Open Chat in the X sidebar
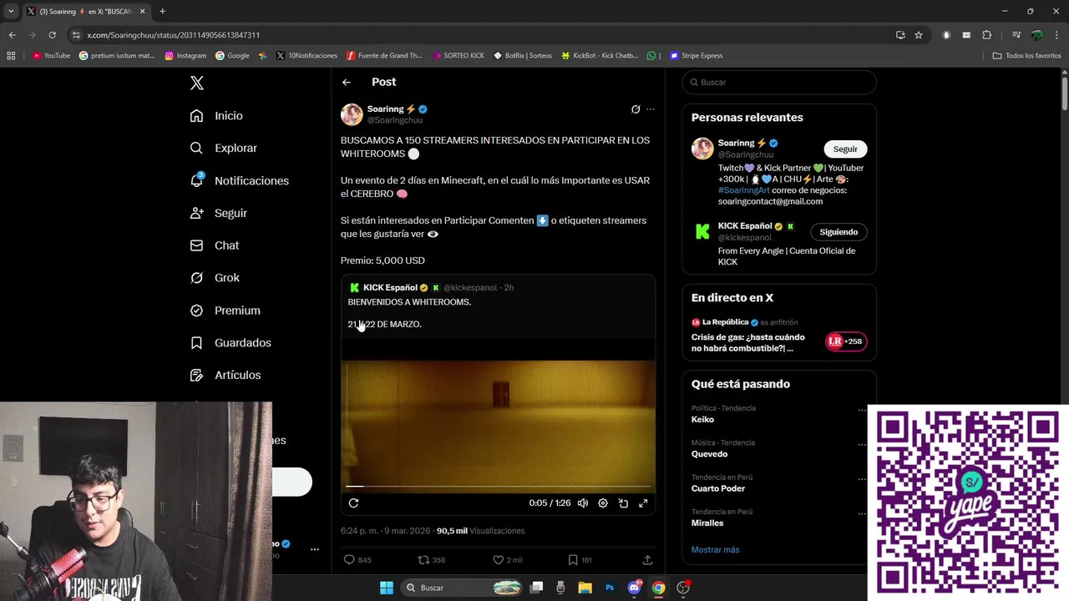The width and height of the screenshot is (1069, 601). [214, 245]
